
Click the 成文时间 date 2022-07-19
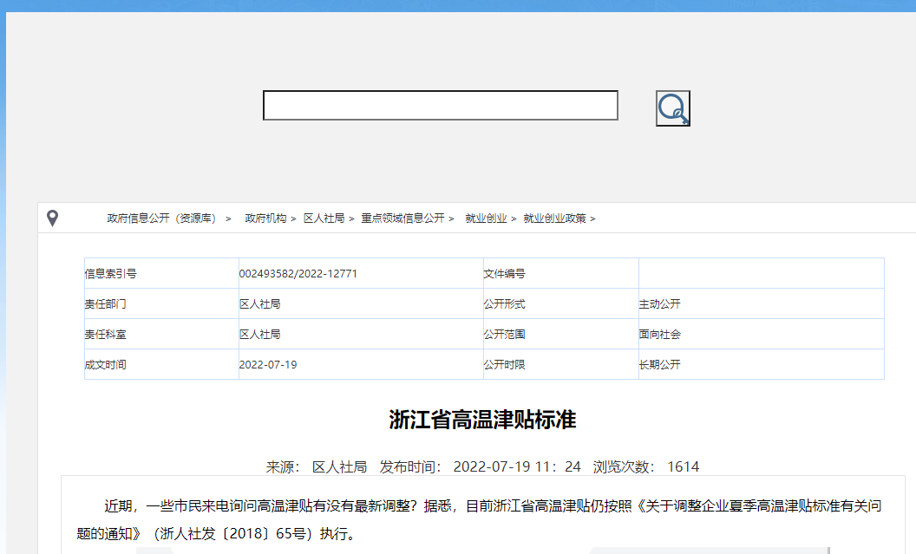(268, 365)
